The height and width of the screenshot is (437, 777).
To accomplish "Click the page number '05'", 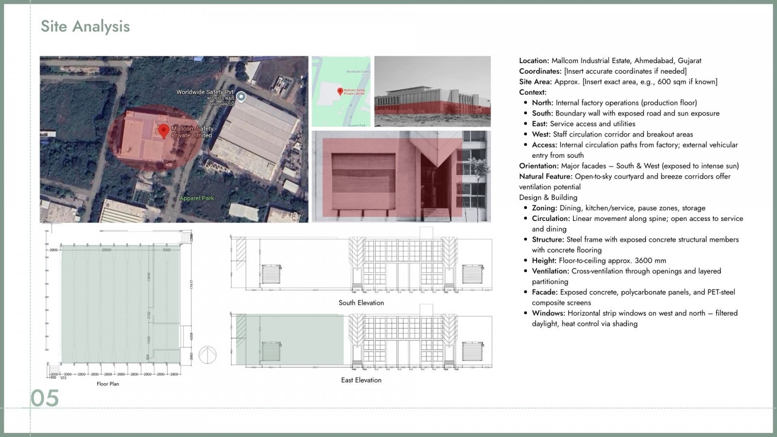I will [45, 398].
